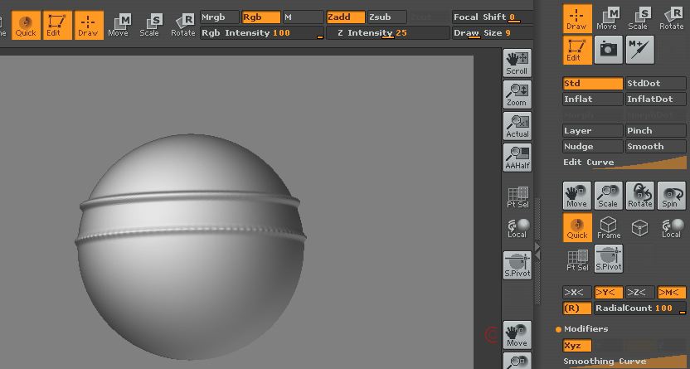Toggle Pt Sel in canvas side strip
Image resolution: width=690 pixels, height=369 pixels.
pos(517,197)
